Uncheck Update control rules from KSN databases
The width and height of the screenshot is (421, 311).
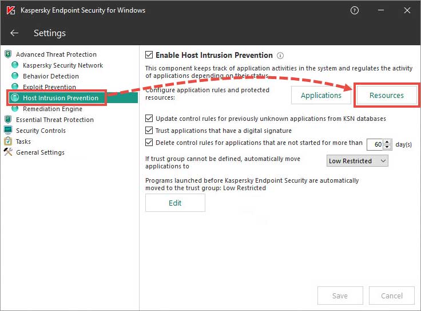149,118
